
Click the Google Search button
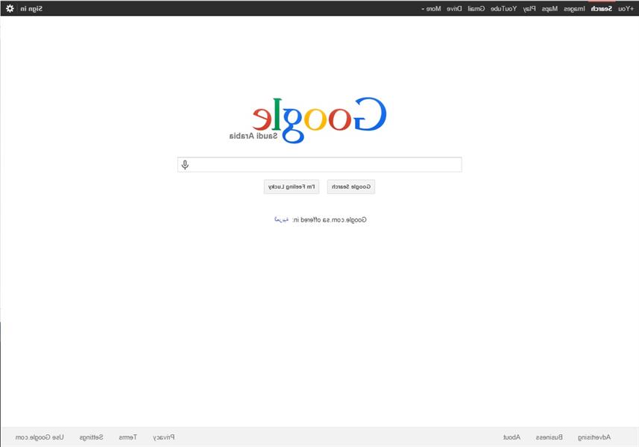351,187
